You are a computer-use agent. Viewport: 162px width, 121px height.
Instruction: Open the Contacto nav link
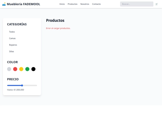pyautogui.click(x=96, y=4)
